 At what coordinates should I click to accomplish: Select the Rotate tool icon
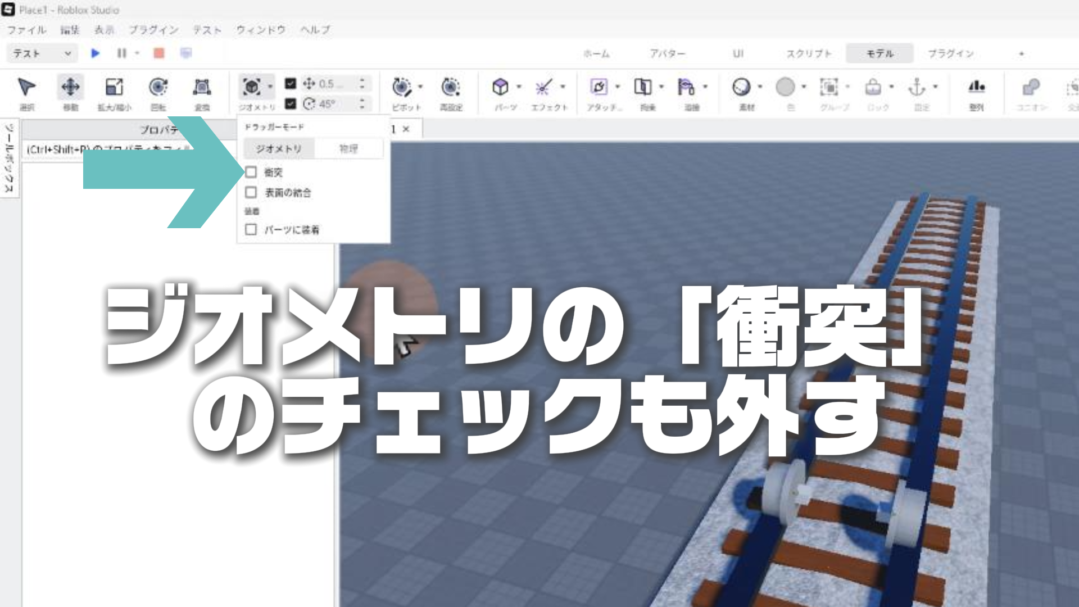click(x=158, y=88)
